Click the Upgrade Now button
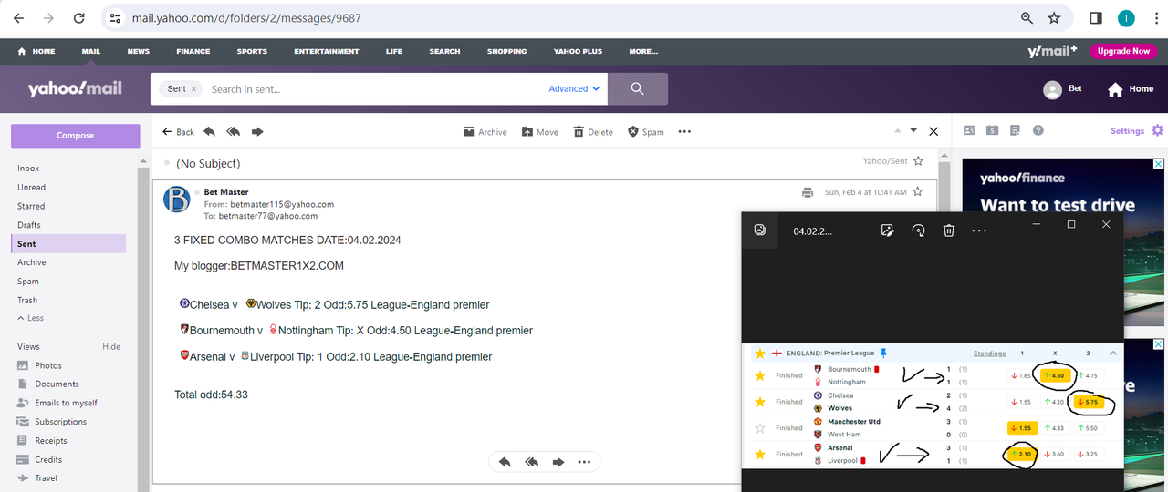The image size is (1168, 492). tap(1123, 51)
